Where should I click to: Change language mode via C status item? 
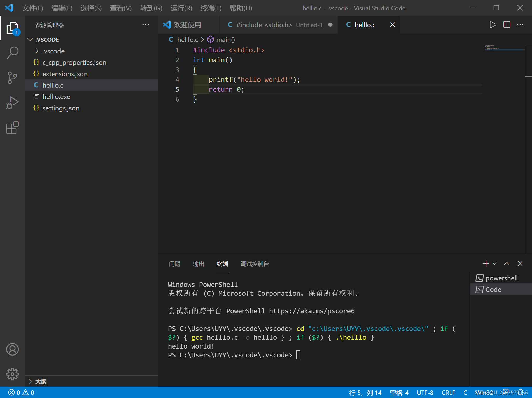point(465,393)
